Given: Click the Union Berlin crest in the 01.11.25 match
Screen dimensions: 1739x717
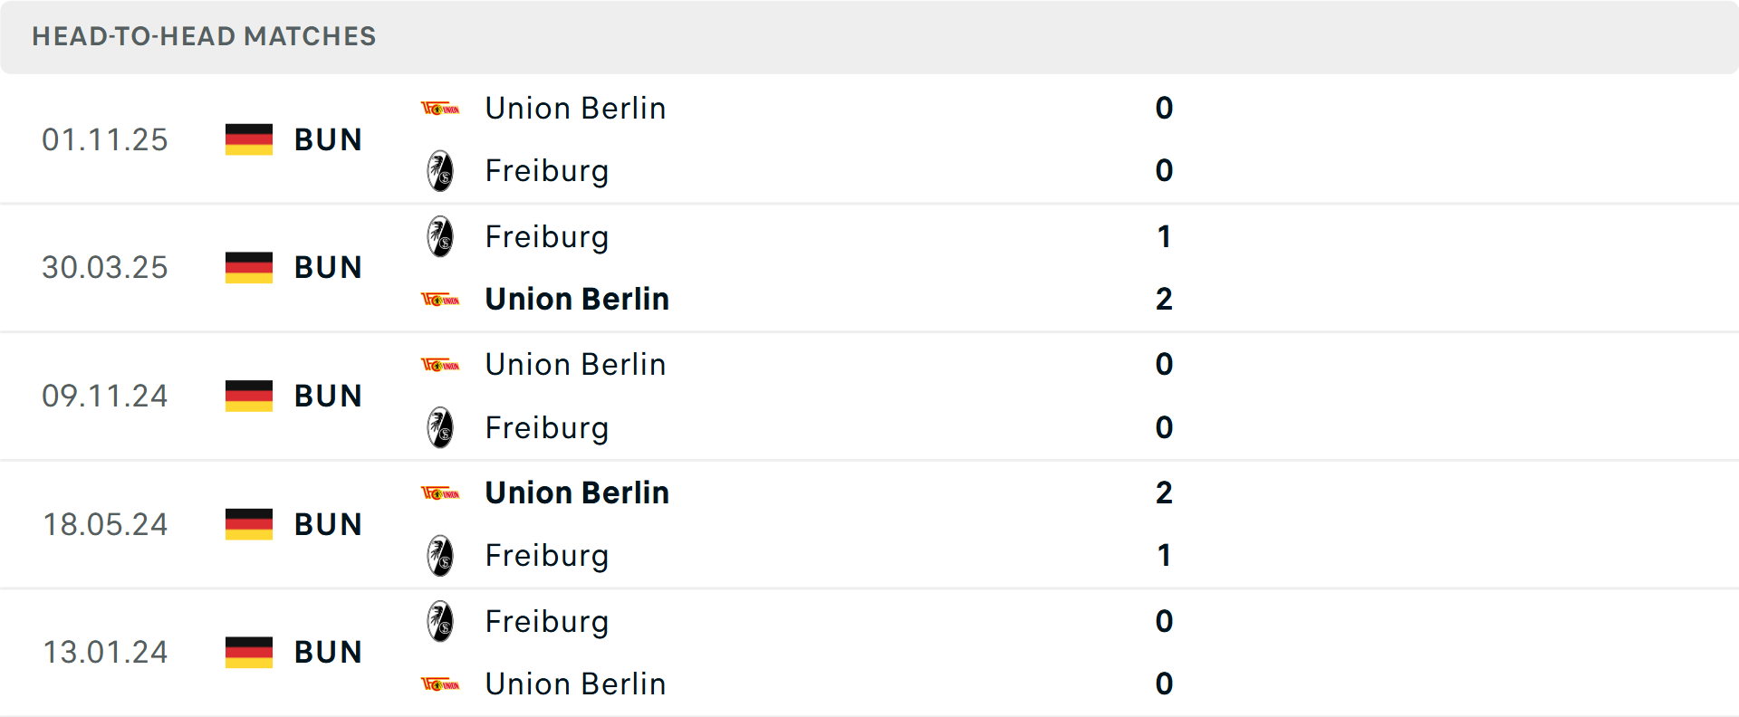Looking at the screenshot, I should coord(441,108).
